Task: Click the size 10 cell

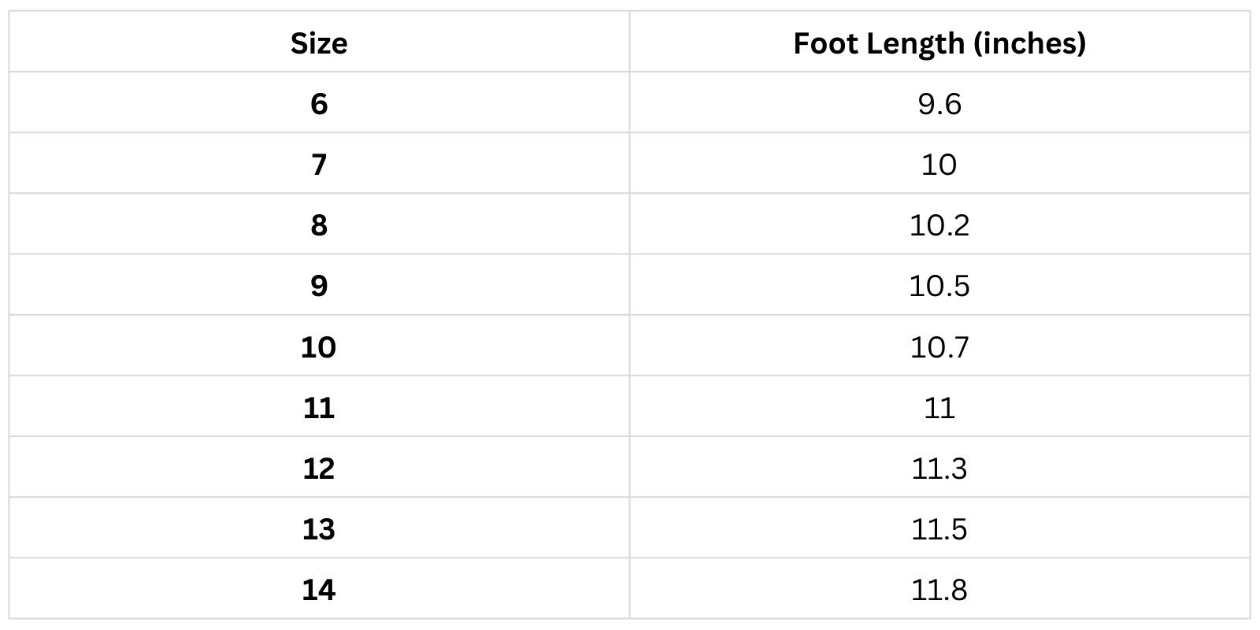Action: click(x=319, y=346)
